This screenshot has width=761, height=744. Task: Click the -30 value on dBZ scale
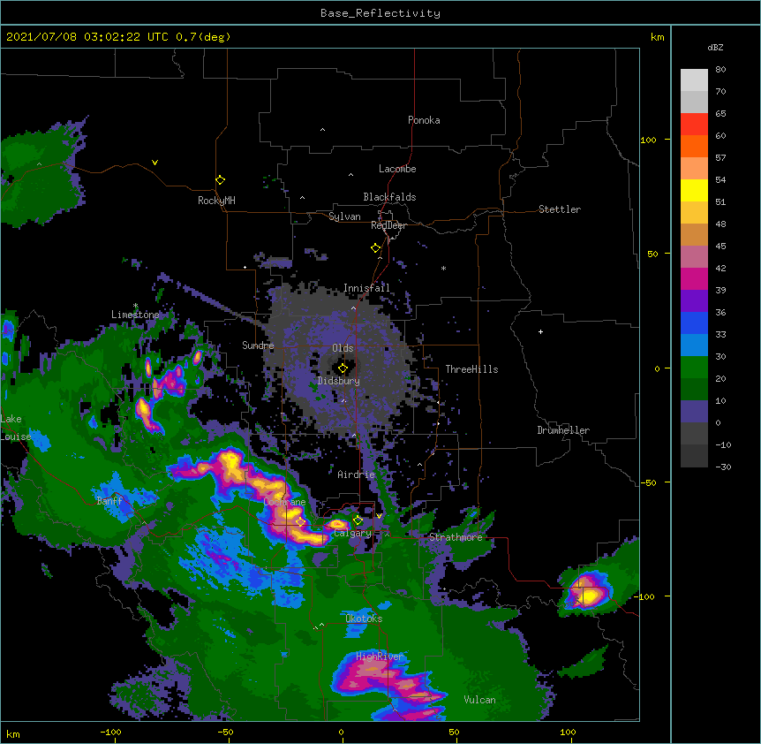click(723, 467)
